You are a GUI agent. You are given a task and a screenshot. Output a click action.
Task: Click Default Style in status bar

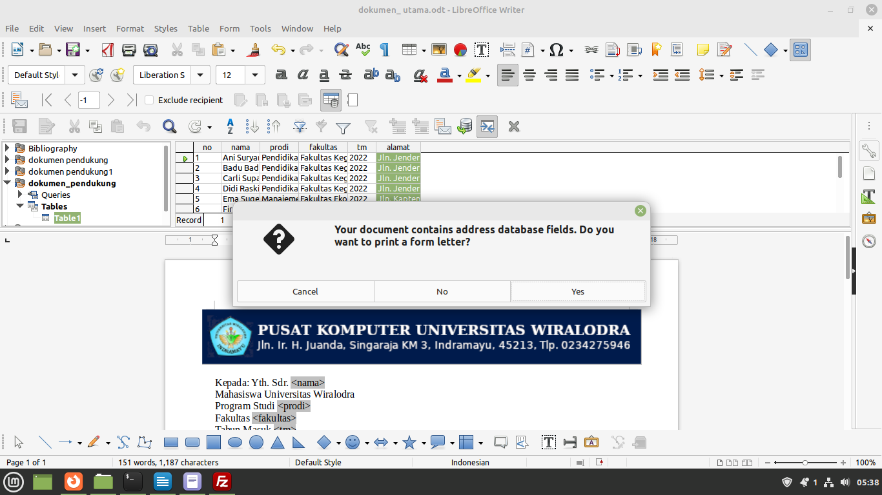[x=318, y=462]
